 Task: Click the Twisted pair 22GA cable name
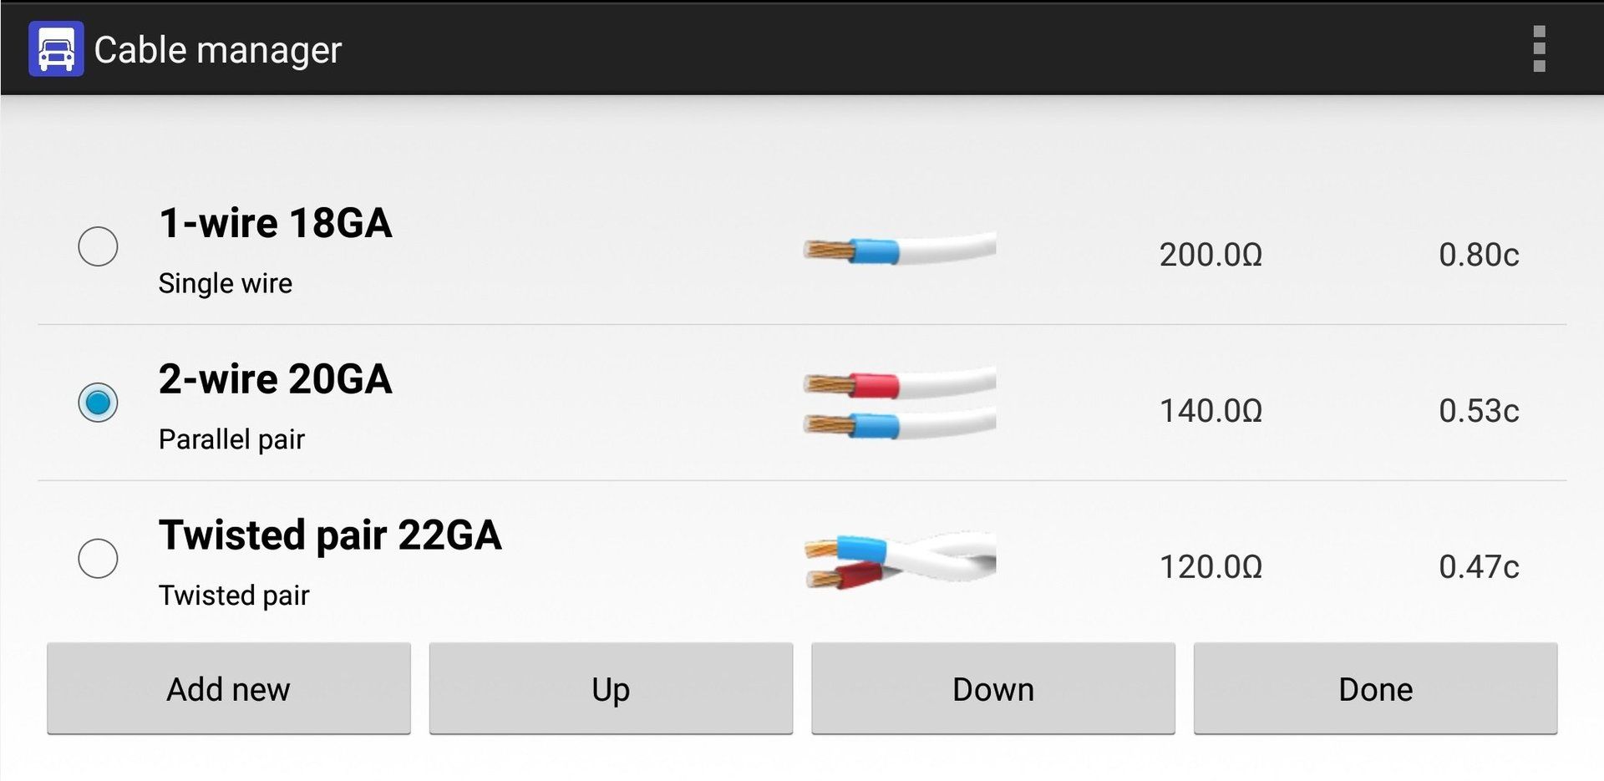(x=330, y=535)
